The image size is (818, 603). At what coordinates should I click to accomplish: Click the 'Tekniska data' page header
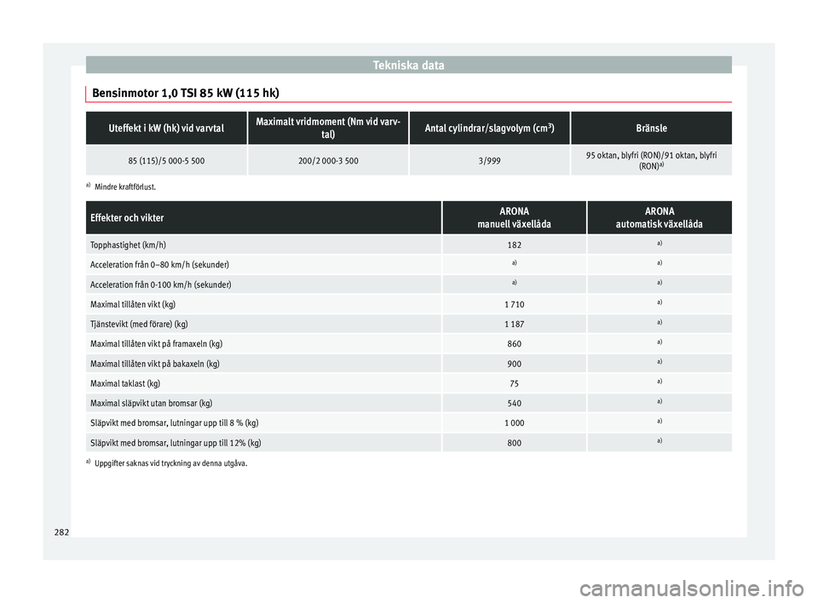408,66
